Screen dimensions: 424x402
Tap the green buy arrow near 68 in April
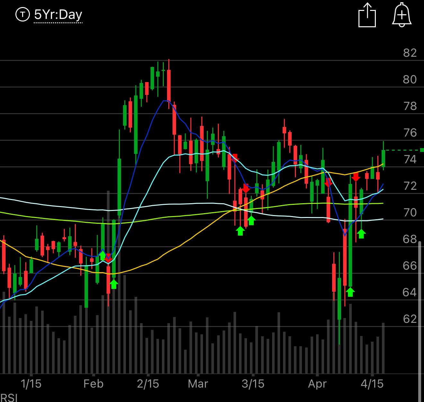[361, 234]
